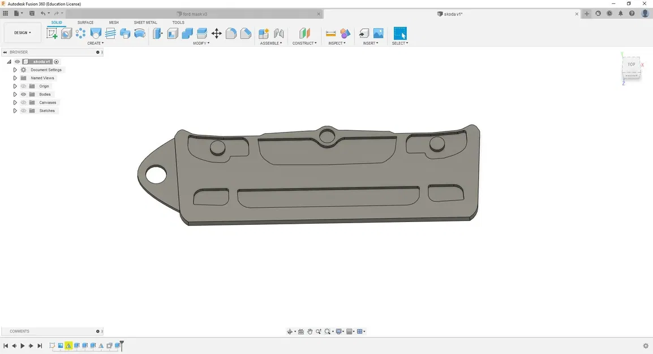This screenshot has height=354, width=653.
Task: Switch to the TOOLS tab
Action: 178,23
